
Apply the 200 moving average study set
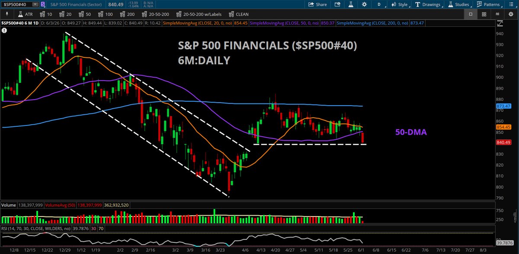click(128, 14)
